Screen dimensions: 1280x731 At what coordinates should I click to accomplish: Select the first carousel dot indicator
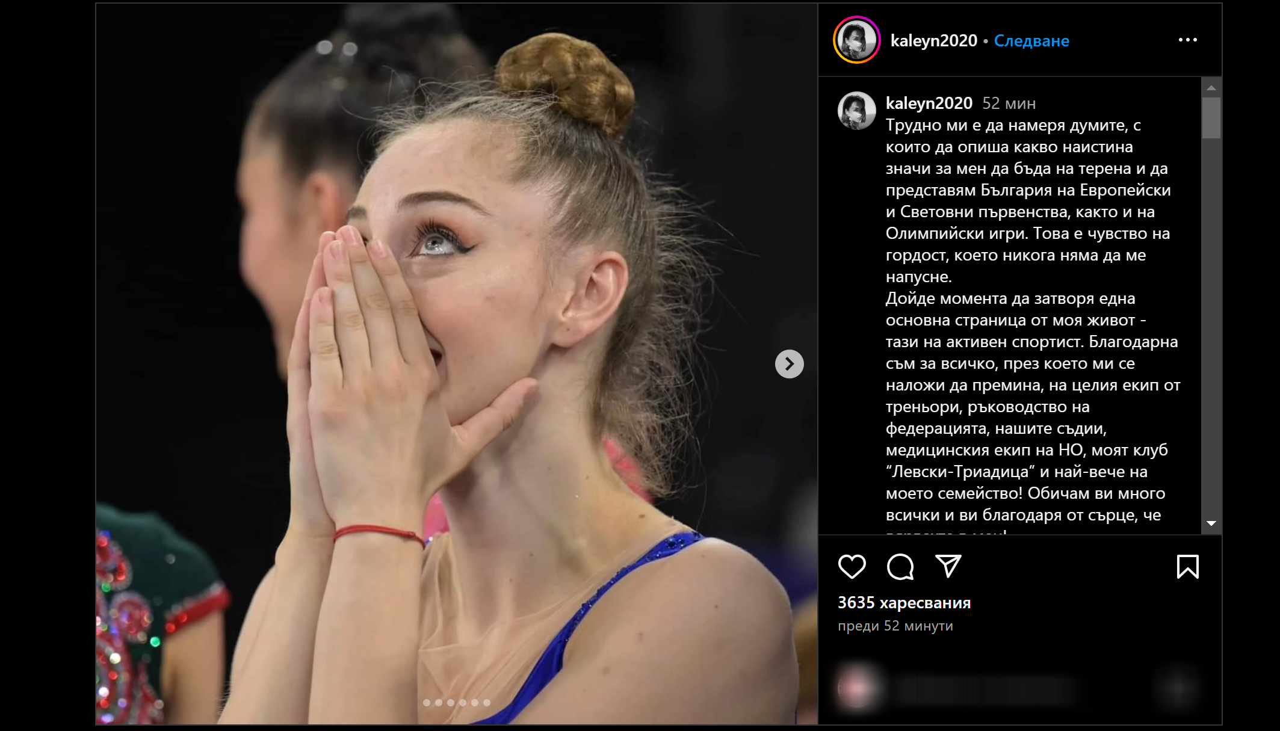pyautogui.click(x=427, y=703)
